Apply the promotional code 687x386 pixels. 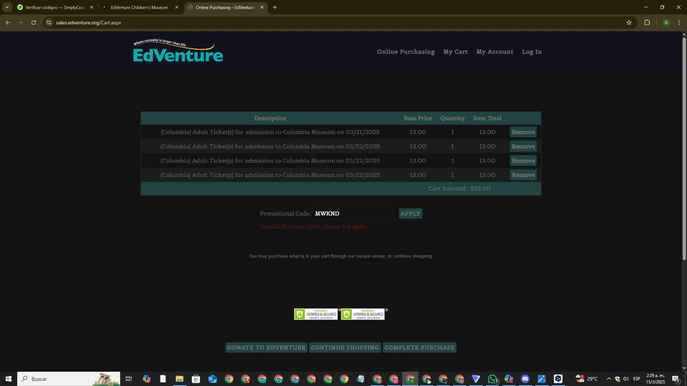tap(410, 214)
